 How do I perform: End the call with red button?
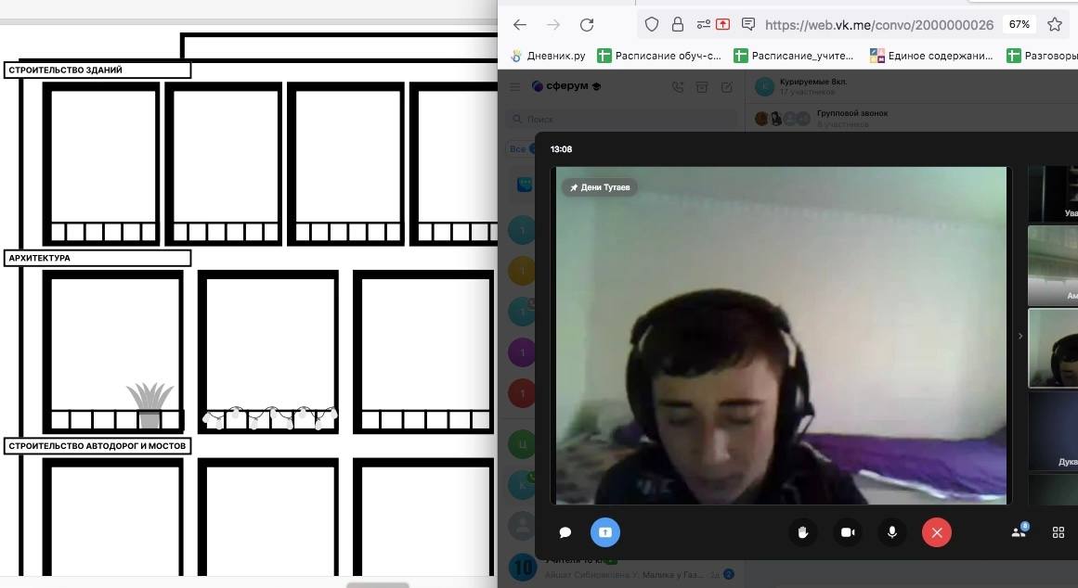pyautogui.click(x=936, y=532)
